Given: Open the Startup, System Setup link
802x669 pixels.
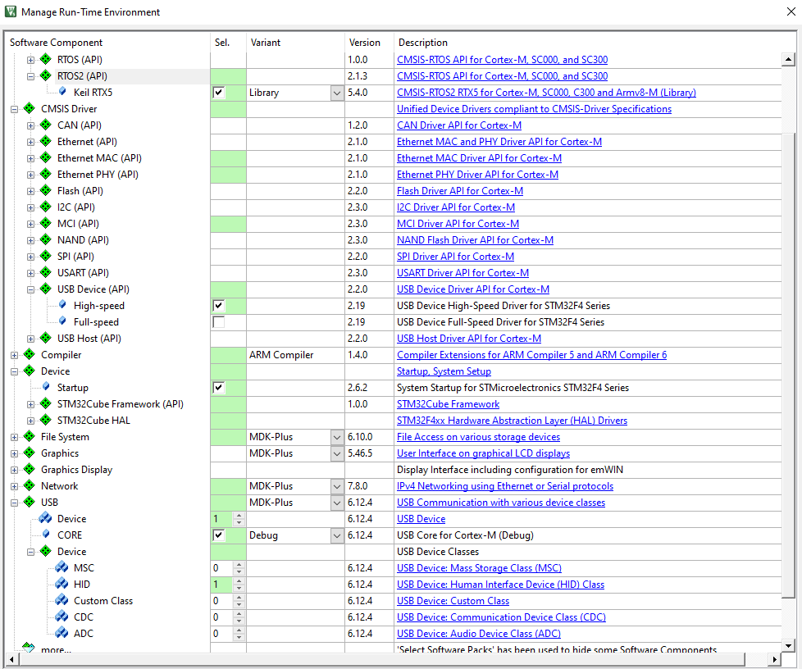Looking at the screenshot, I should coord(444,371).
